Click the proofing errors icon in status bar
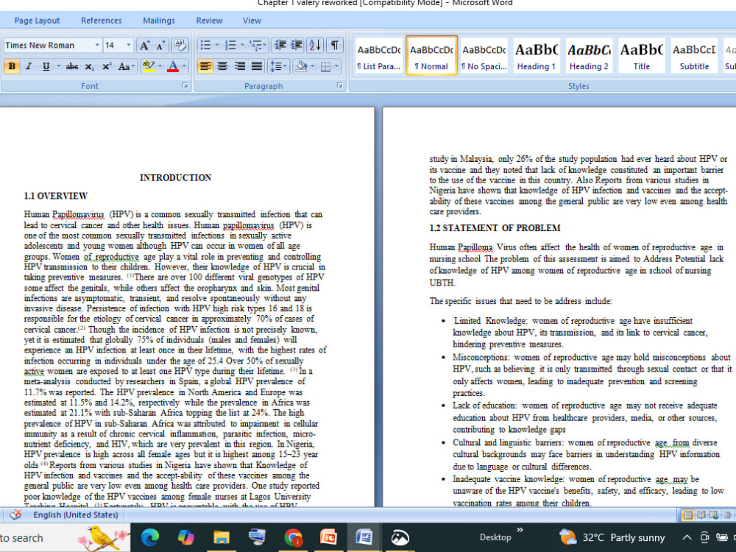Viewport: 736px width, 552px height. pyautogui.click(x=15, y=515)
